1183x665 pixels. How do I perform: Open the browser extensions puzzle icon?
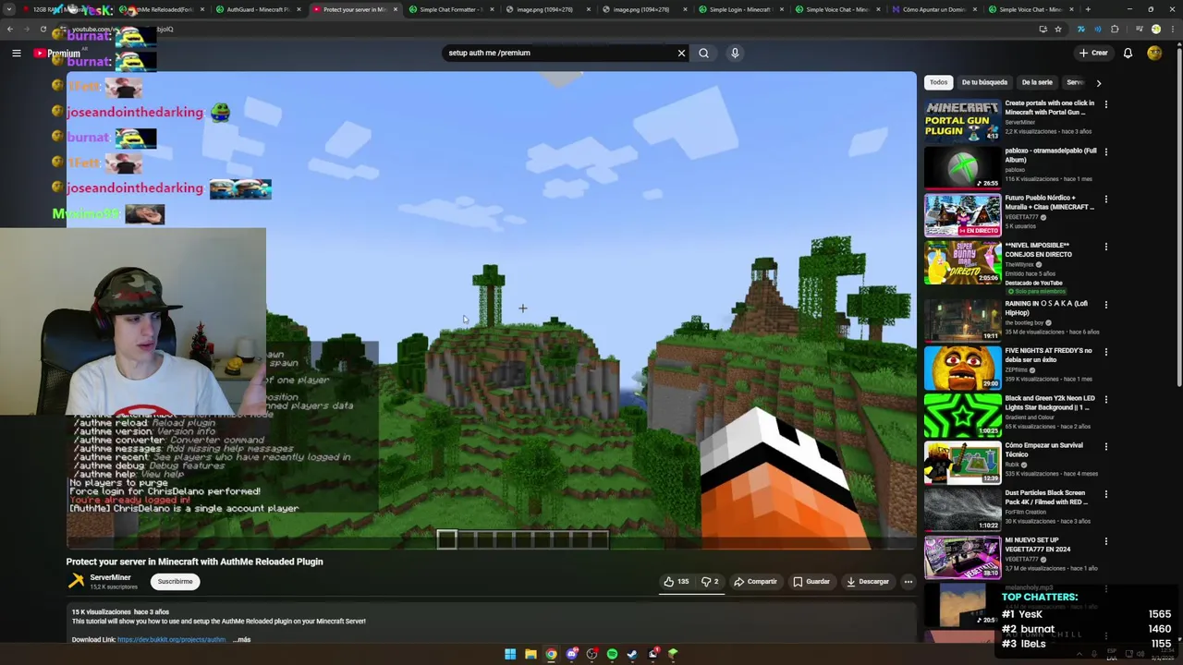(1115, 29)
